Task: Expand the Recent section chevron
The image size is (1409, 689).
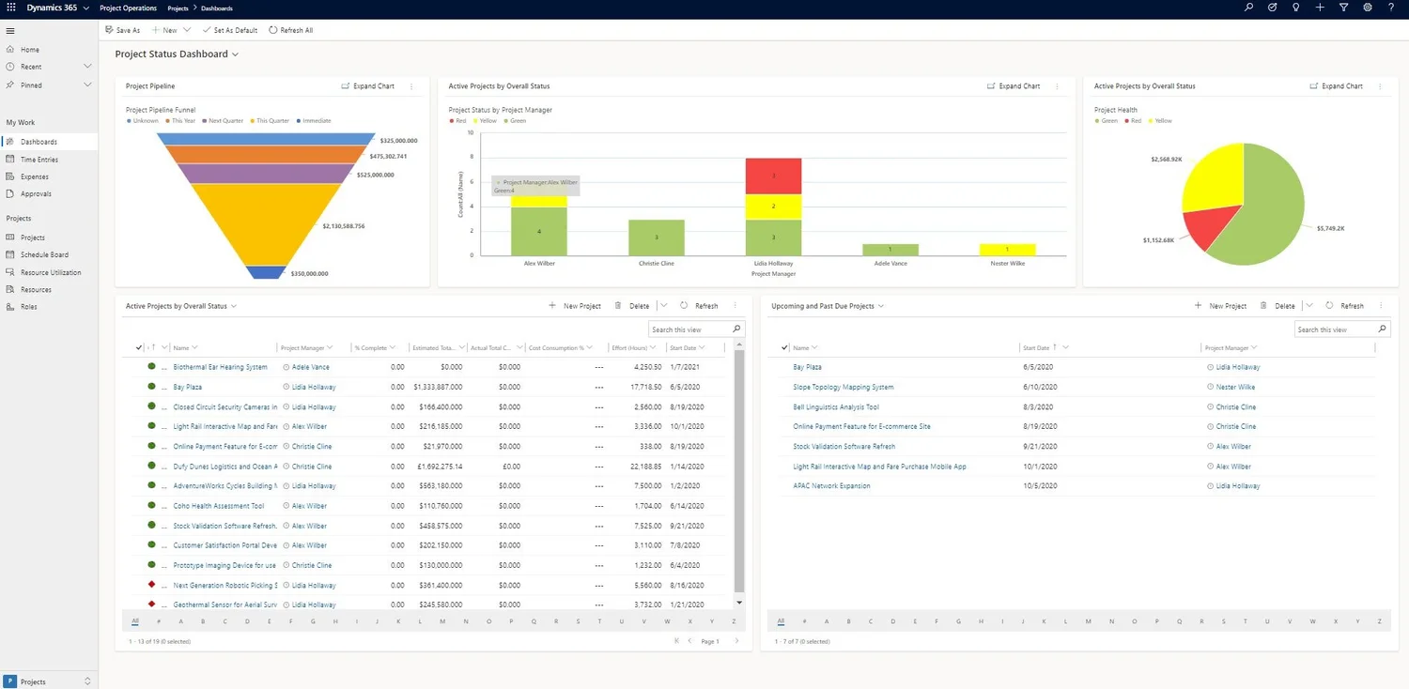Action: [87, 67]
